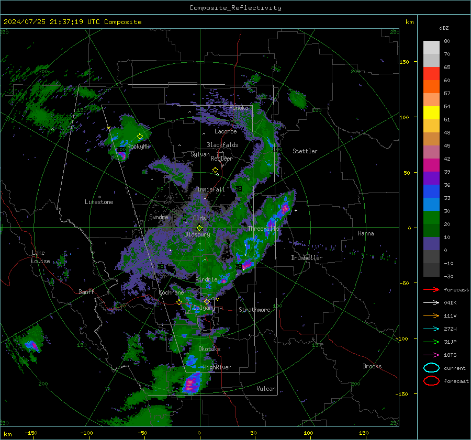The height and width of the screenshot is (440, 471).
Task: Click the Innisfail label
Action: coord(211,189)
